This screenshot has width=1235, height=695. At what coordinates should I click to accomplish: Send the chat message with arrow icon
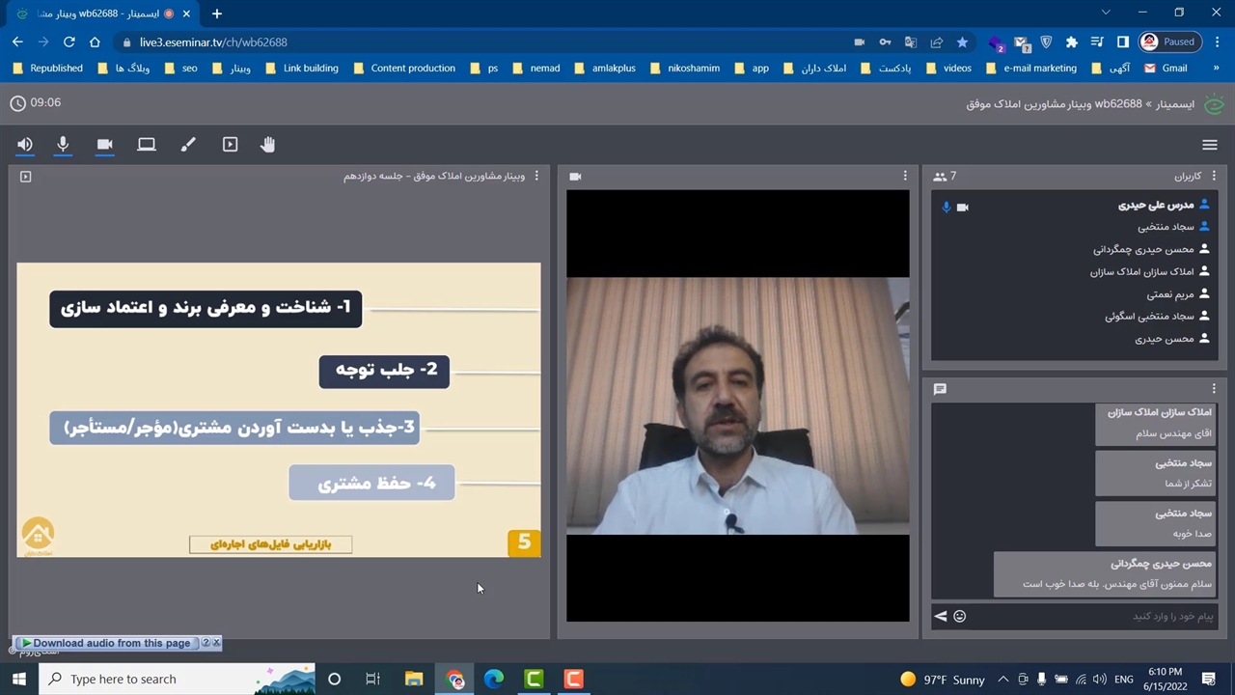tap(941, 616)
